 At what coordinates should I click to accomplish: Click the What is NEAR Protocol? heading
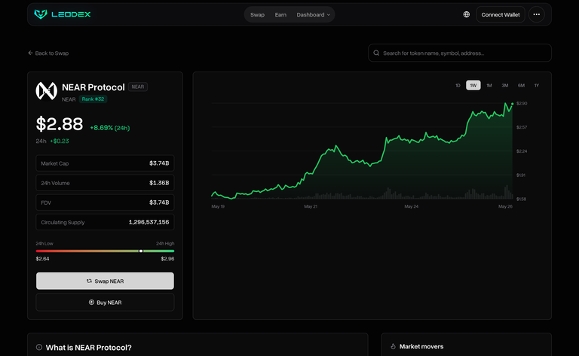pos(89,348)
